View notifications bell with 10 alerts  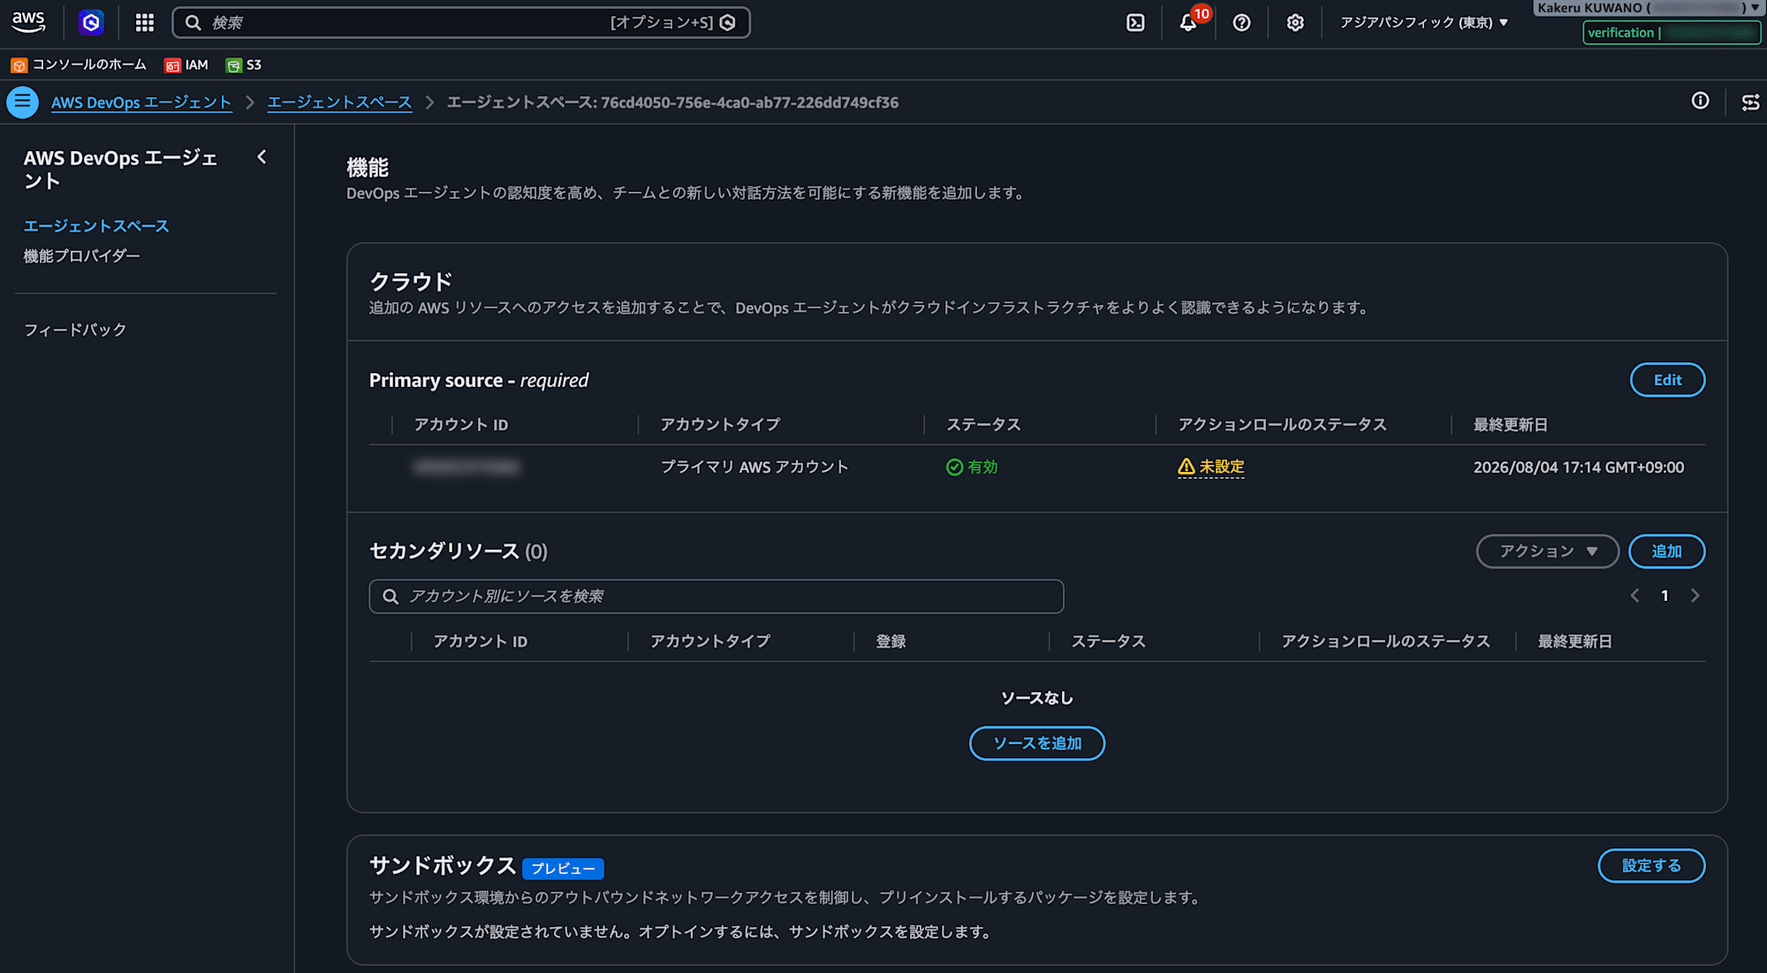(x=1189, y=22)
